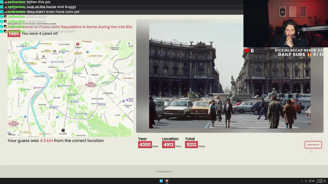Click the Stadio Nando Martellini marker
Screen dimensions: 328x184
click(x=68, y=94)
